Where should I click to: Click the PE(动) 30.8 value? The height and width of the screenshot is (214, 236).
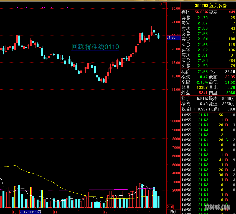coord(232,109)
